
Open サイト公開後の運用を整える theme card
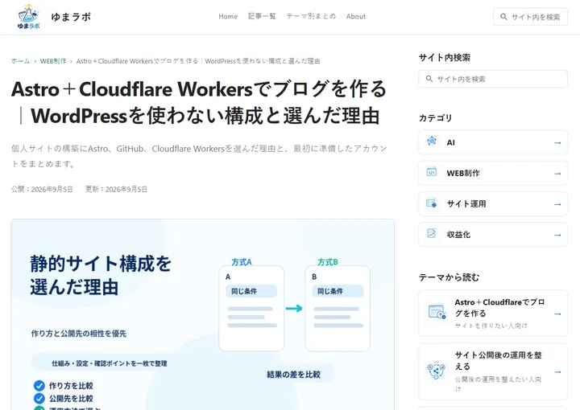[493, 371]
